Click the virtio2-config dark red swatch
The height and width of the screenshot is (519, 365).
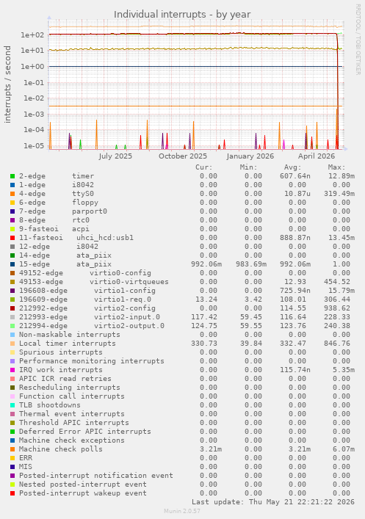point(12,308)
